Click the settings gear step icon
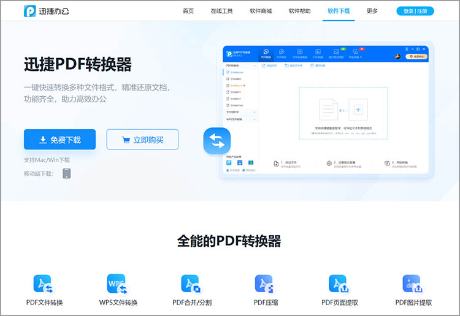460x316 pixels. coord(329,164)
